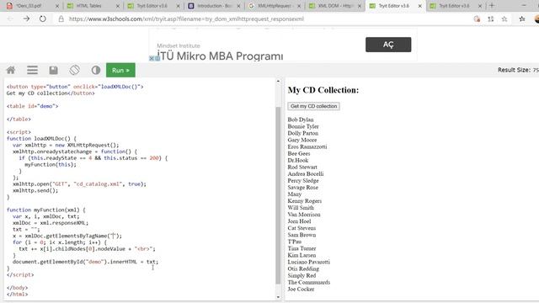Add page to favorites star
This screenshot has height=303, width=539.
(504, 19)
